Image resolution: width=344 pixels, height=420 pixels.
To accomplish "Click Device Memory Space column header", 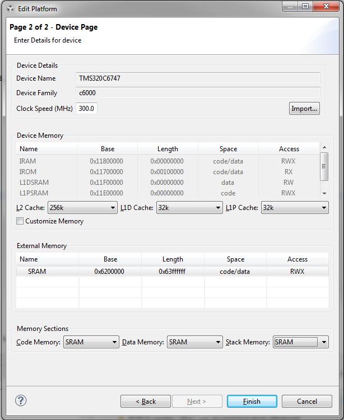I will [x=228, y=148].
